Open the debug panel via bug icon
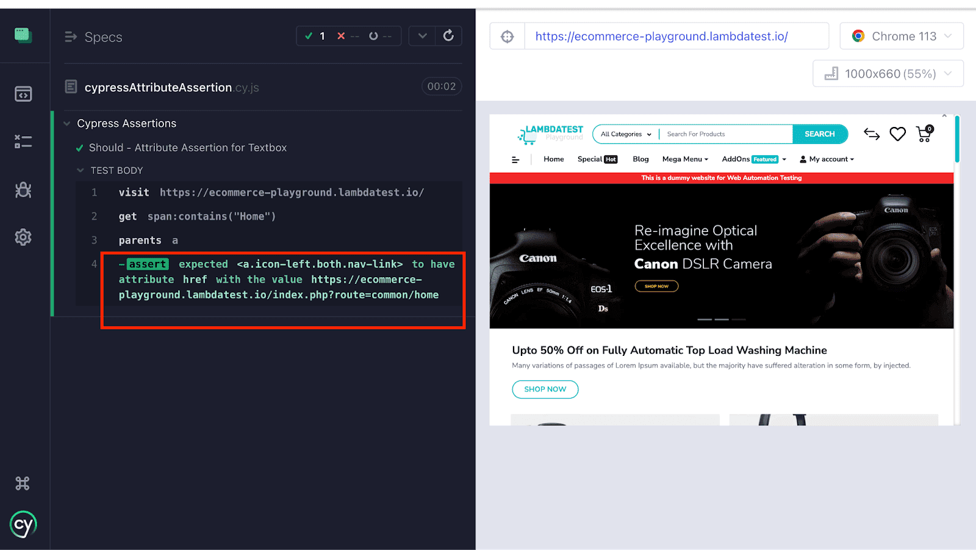Screen dimensions: 976x550 point(23,190)
